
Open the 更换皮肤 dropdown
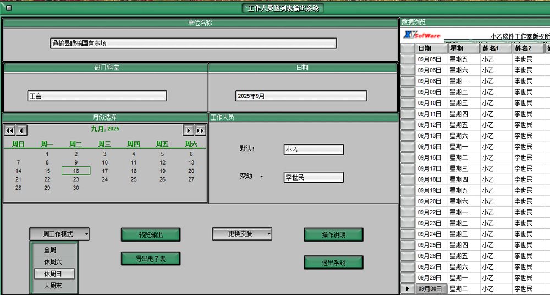point(242,234)
